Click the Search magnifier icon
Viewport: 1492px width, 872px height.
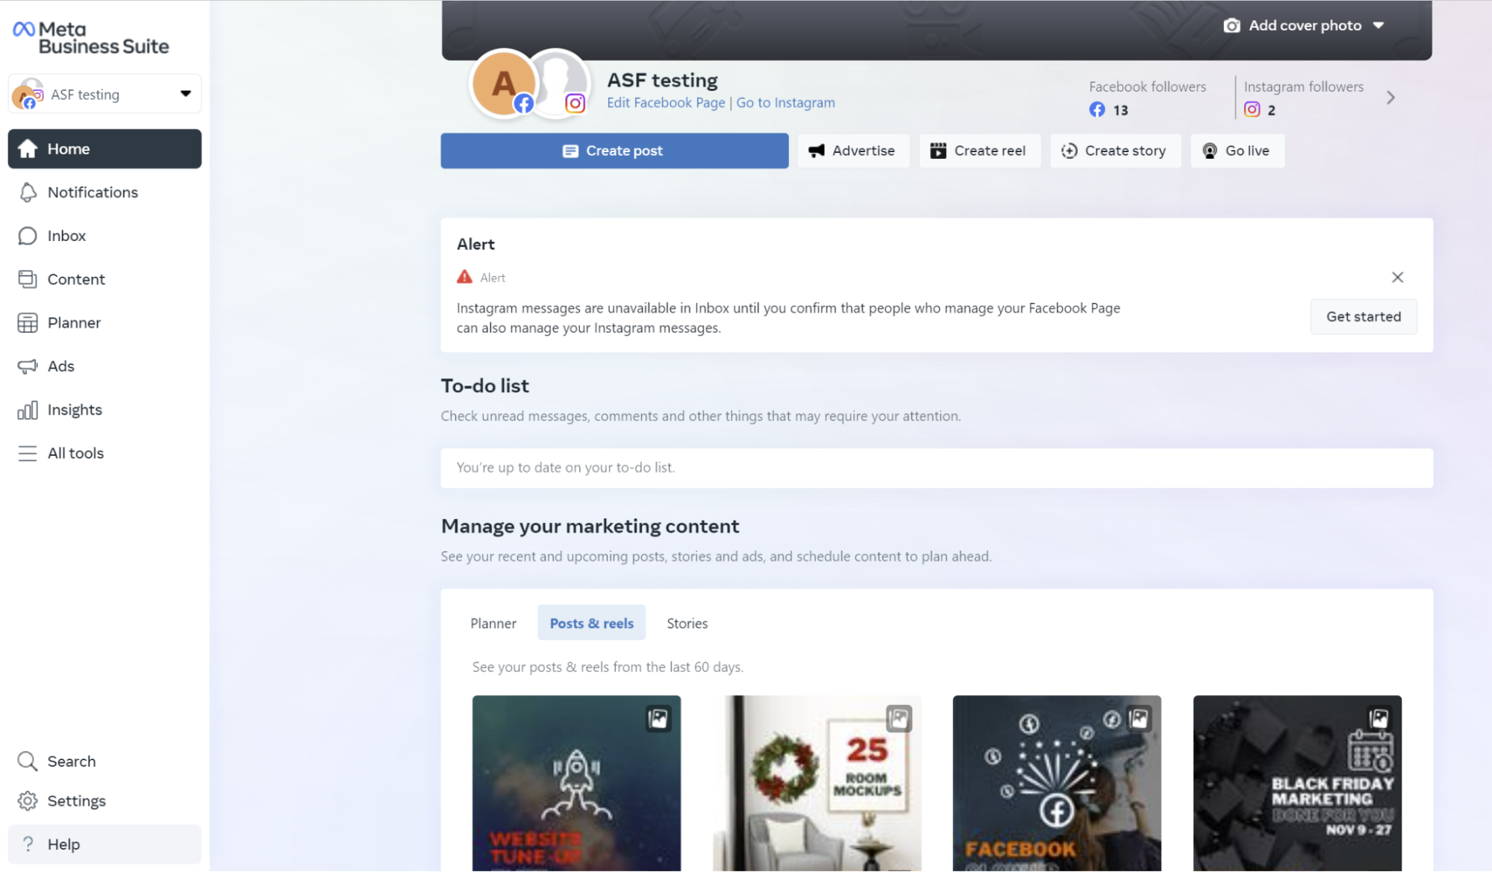(x=28, y=761)
